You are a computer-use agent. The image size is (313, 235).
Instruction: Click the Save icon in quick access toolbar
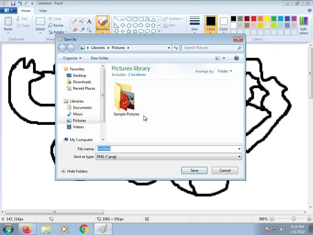pyautogui.click(x=13, y=3)
